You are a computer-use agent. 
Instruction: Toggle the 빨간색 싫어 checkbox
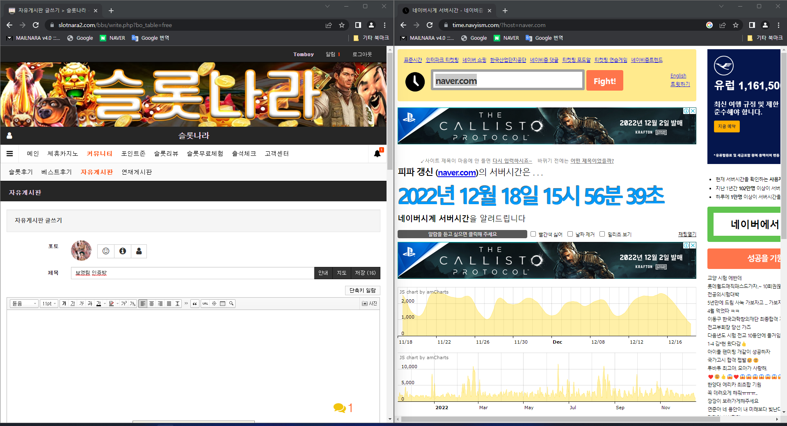click(x=533, y=234)
